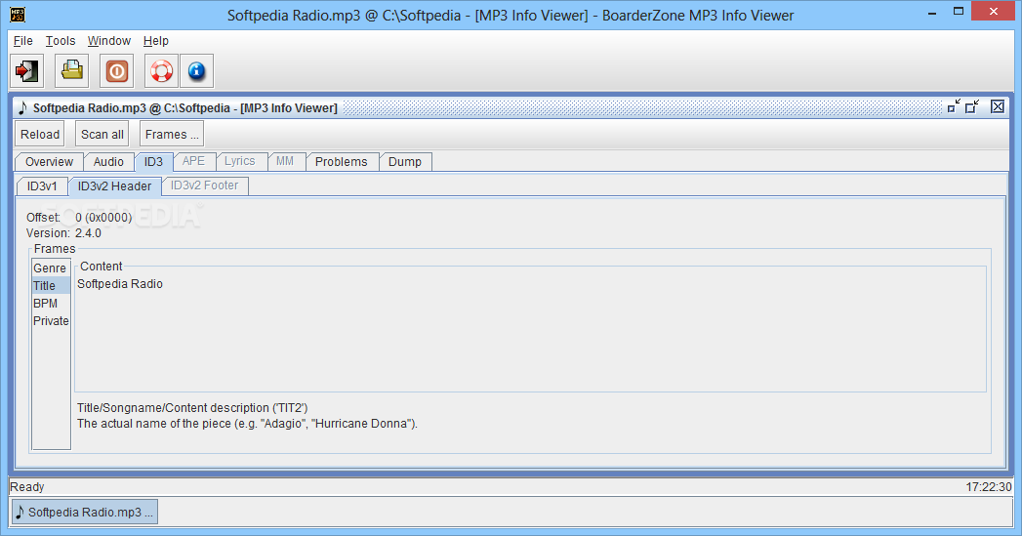
Task: Click the Ready status bar text
Action: [x=27, y=486]
